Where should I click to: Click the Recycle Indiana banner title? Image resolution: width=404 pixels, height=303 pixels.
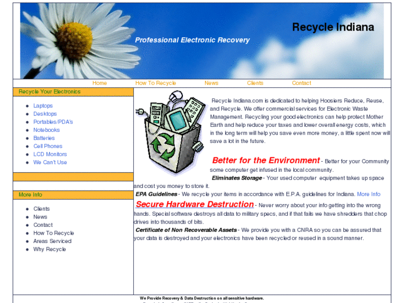(333, 27)
